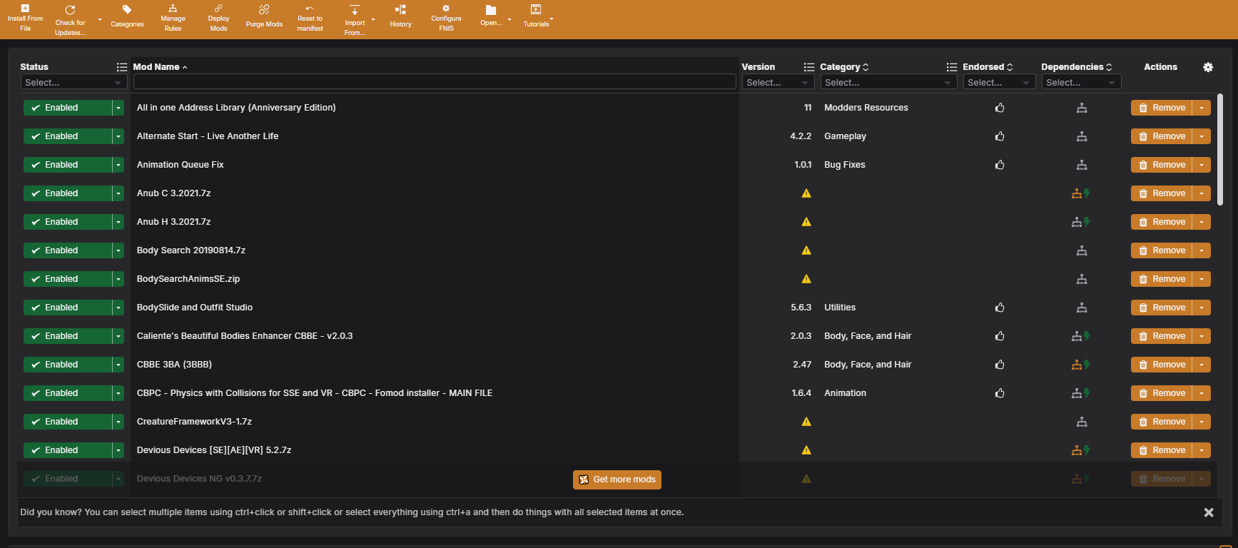
Task: Sort by Endorsed column header
Action: (988, 67)
